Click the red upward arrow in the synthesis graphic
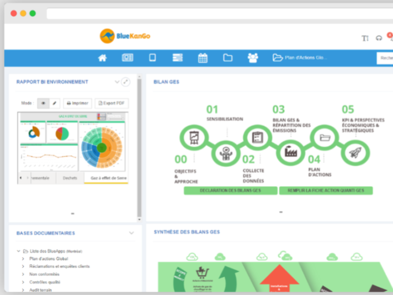The height and width of the screenshot is (295, 393). pos(279,278)
